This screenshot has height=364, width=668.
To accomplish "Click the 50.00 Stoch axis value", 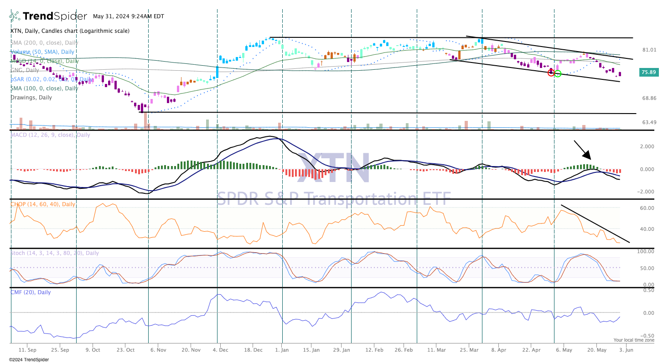I will pyautogui.click(x=648, y=268).
